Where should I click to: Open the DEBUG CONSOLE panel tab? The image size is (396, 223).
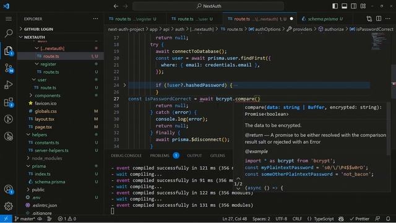click(126, 155)
